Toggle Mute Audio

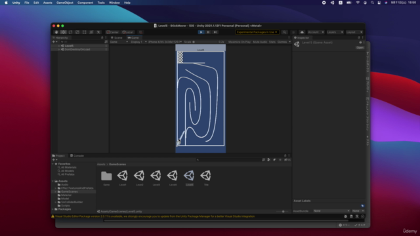point(260,42)
